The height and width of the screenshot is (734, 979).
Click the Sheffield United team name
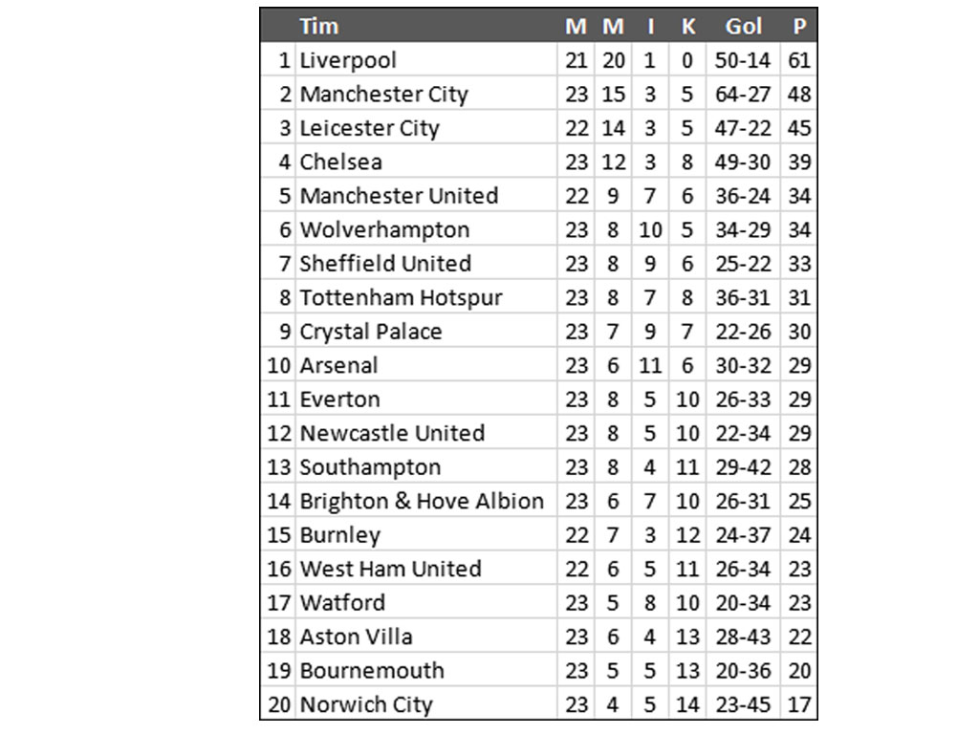point(385,264)
